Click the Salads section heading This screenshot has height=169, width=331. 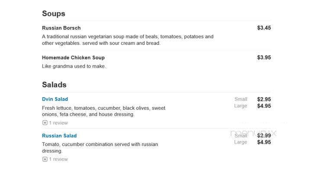(x=54, y=85)
